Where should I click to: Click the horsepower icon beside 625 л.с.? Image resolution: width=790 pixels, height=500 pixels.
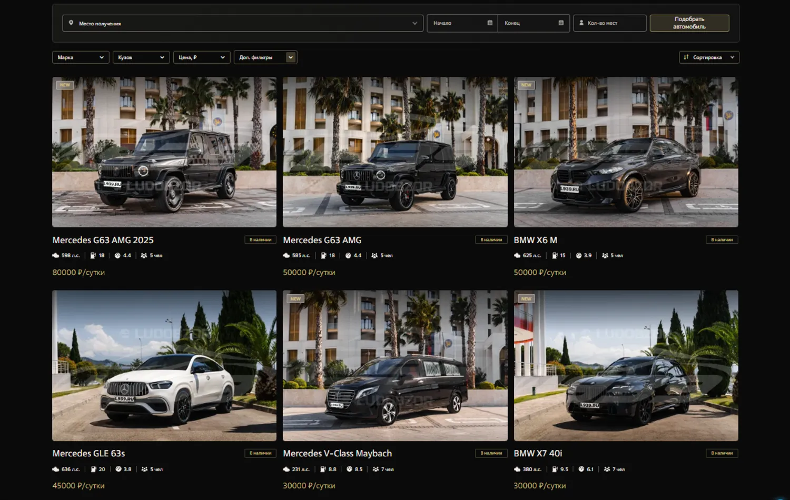[x=517, y=256]
